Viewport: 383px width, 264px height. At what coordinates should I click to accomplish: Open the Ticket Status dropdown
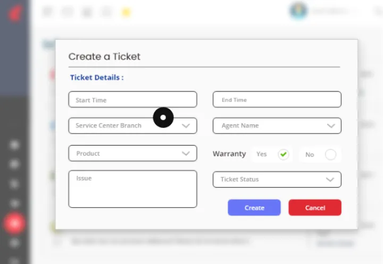click(x=277, y=180)
